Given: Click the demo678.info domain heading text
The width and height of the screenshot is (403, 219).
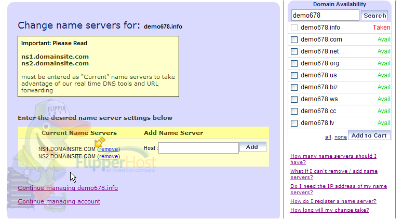Looking at the screenshot, I should coord(163,26).
